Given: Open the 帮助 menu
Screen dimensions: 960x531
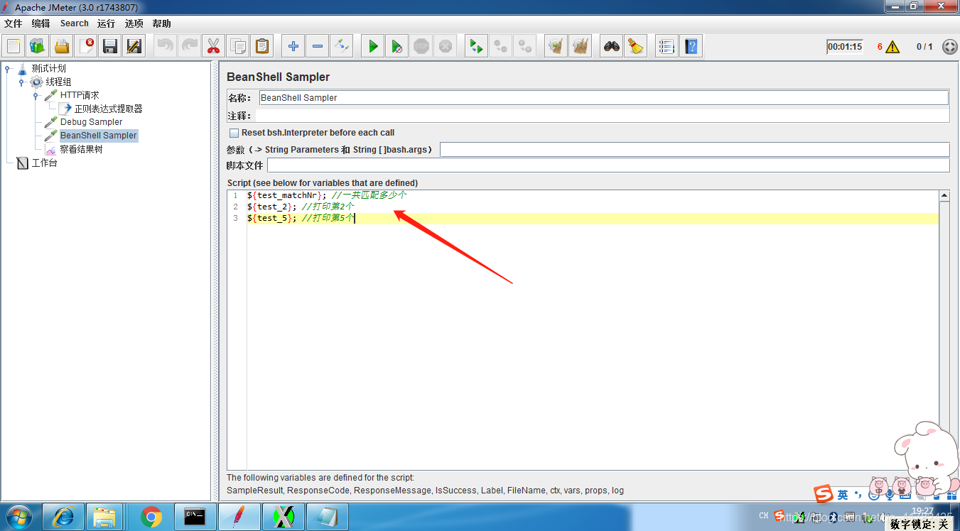Looking at the screenshot, I should pos(161,23).
